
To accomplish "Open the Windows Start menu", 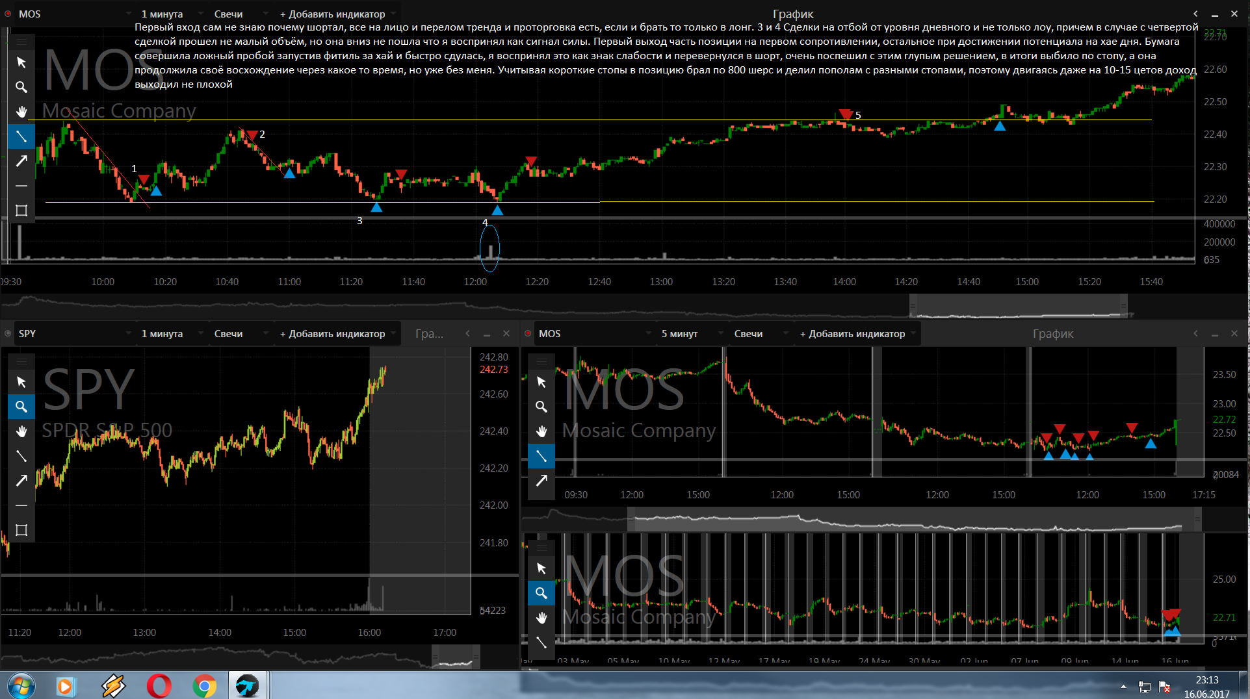I will click(x=20, y=685).
